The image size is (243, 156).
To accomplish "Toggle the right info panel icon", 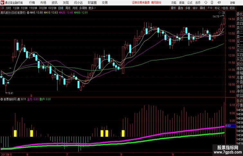I will pos(223,13).
